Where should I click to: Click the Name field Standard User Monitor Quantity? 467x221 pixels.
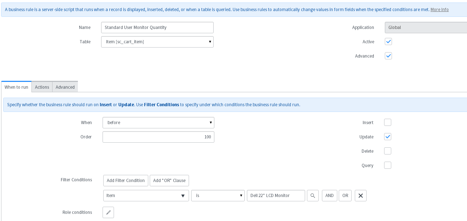pyautogui.click(x=157, y=28)
